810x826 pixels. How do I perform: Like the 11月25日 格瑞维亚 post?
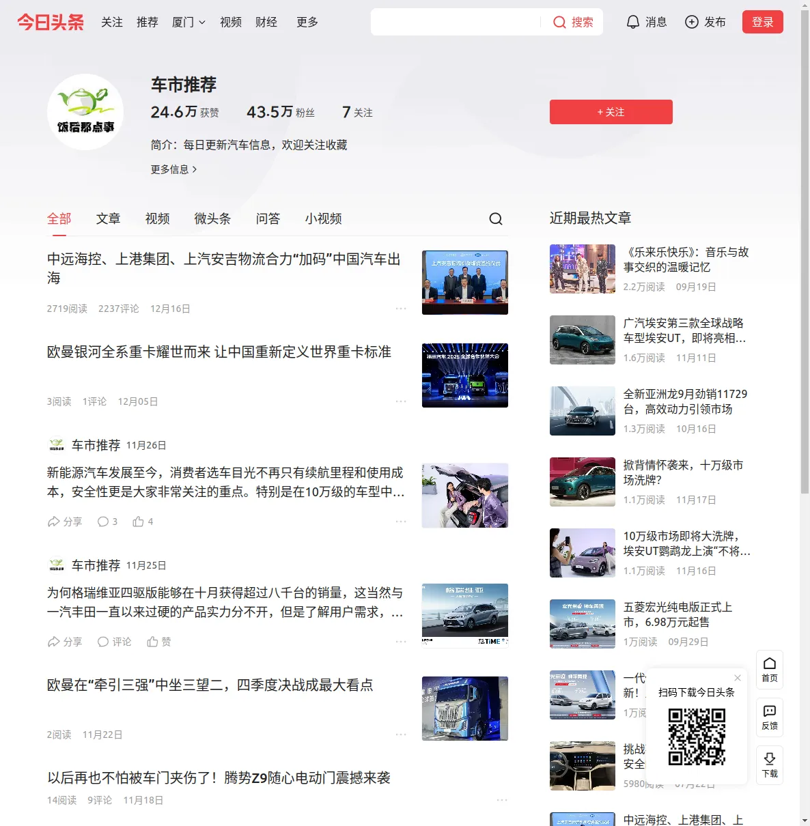(158, 642)
